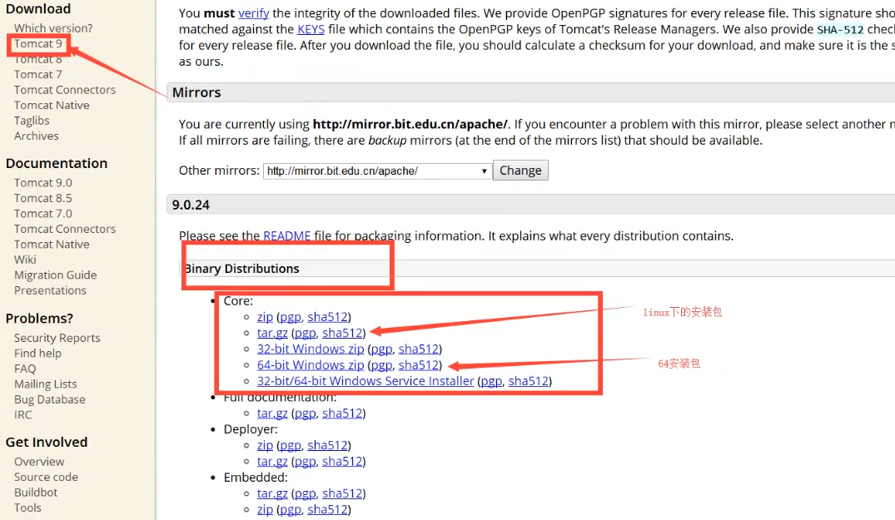Open pgp signature for Windows Service Installer
The width and height of the screenshot is (895, 520).
click(491, 381)
